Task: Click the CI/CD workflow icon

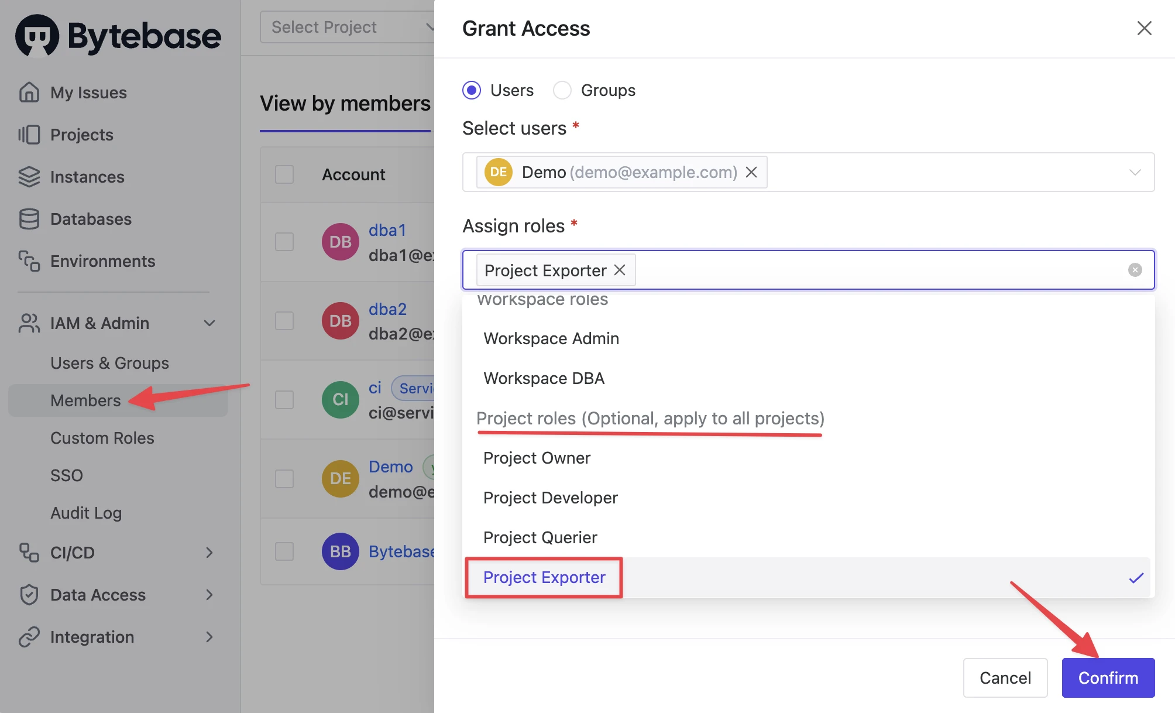Action: (29, 553)
